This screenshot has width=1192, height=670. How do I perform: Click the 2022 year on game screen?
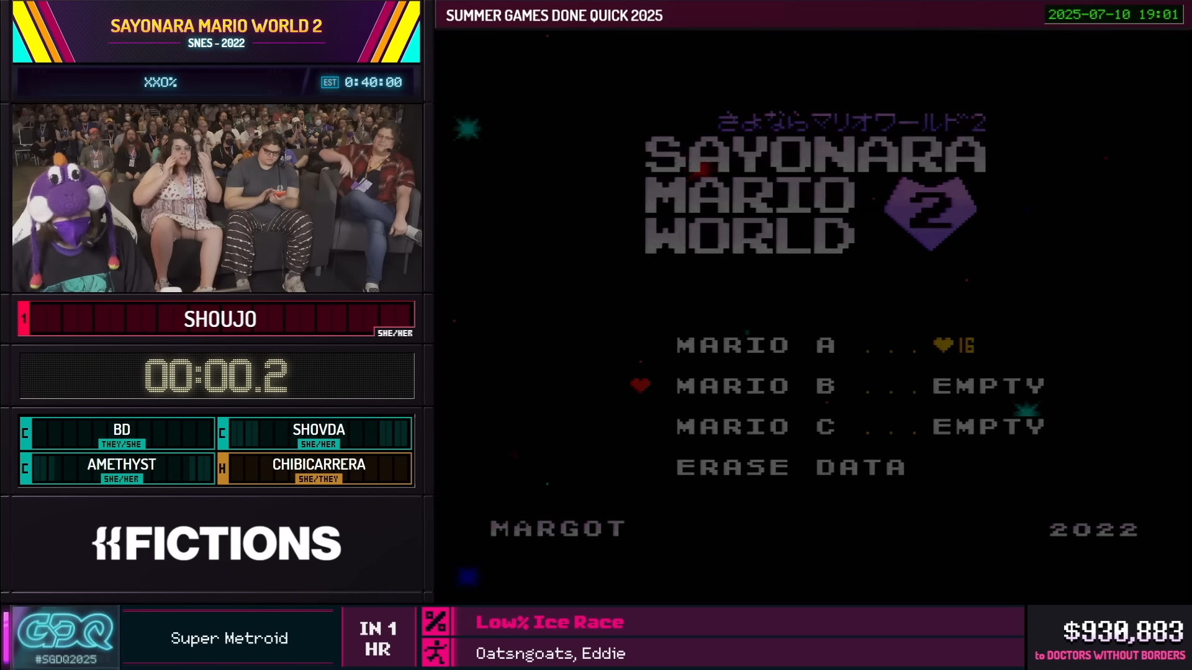point(1093,530)
